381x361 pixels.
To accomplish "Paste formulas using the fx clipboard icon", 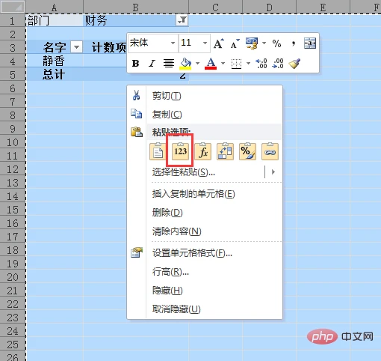I will click(x=202, y=151).
